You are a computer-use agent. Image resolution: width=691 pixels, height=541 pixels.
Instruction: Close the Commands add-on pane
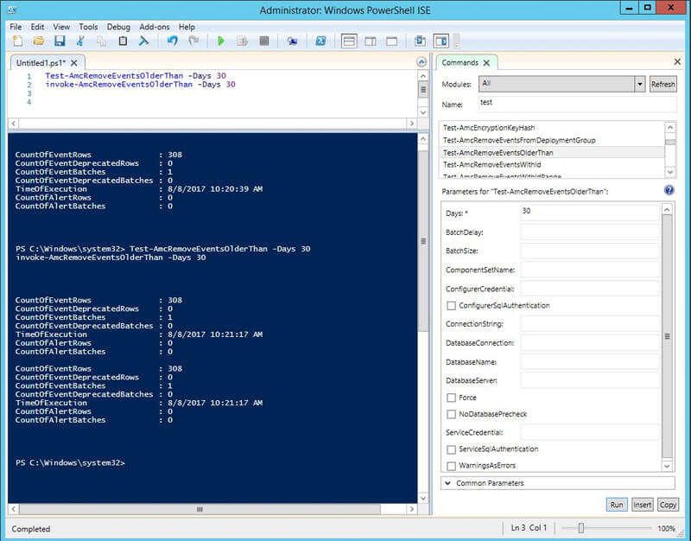[677, 61]
